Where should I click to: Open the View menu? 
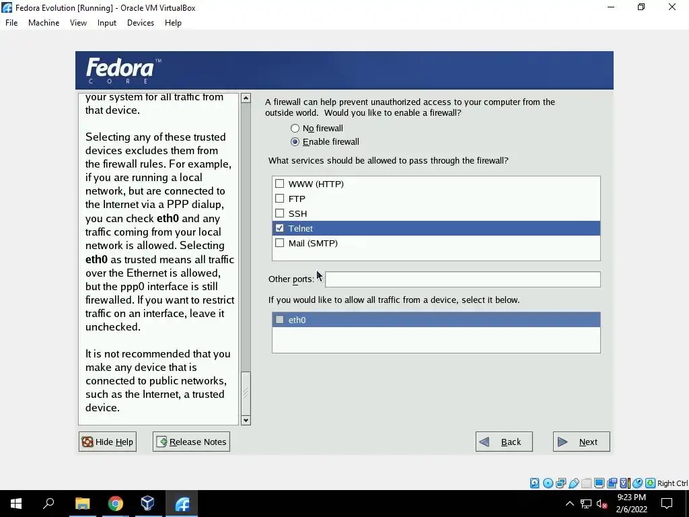78,23
